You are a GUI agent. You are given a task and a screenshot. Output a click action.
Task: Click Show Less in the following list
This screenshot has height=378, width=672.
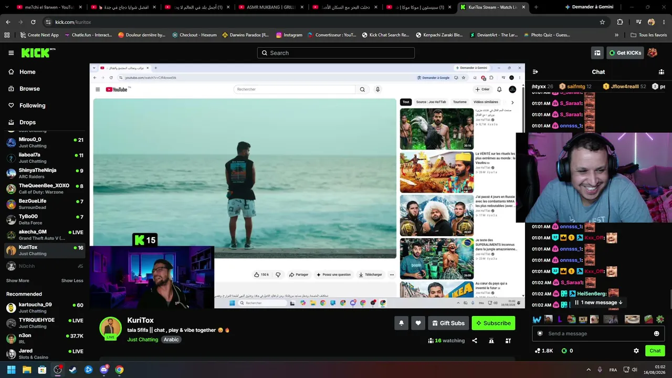click(72, 281)
